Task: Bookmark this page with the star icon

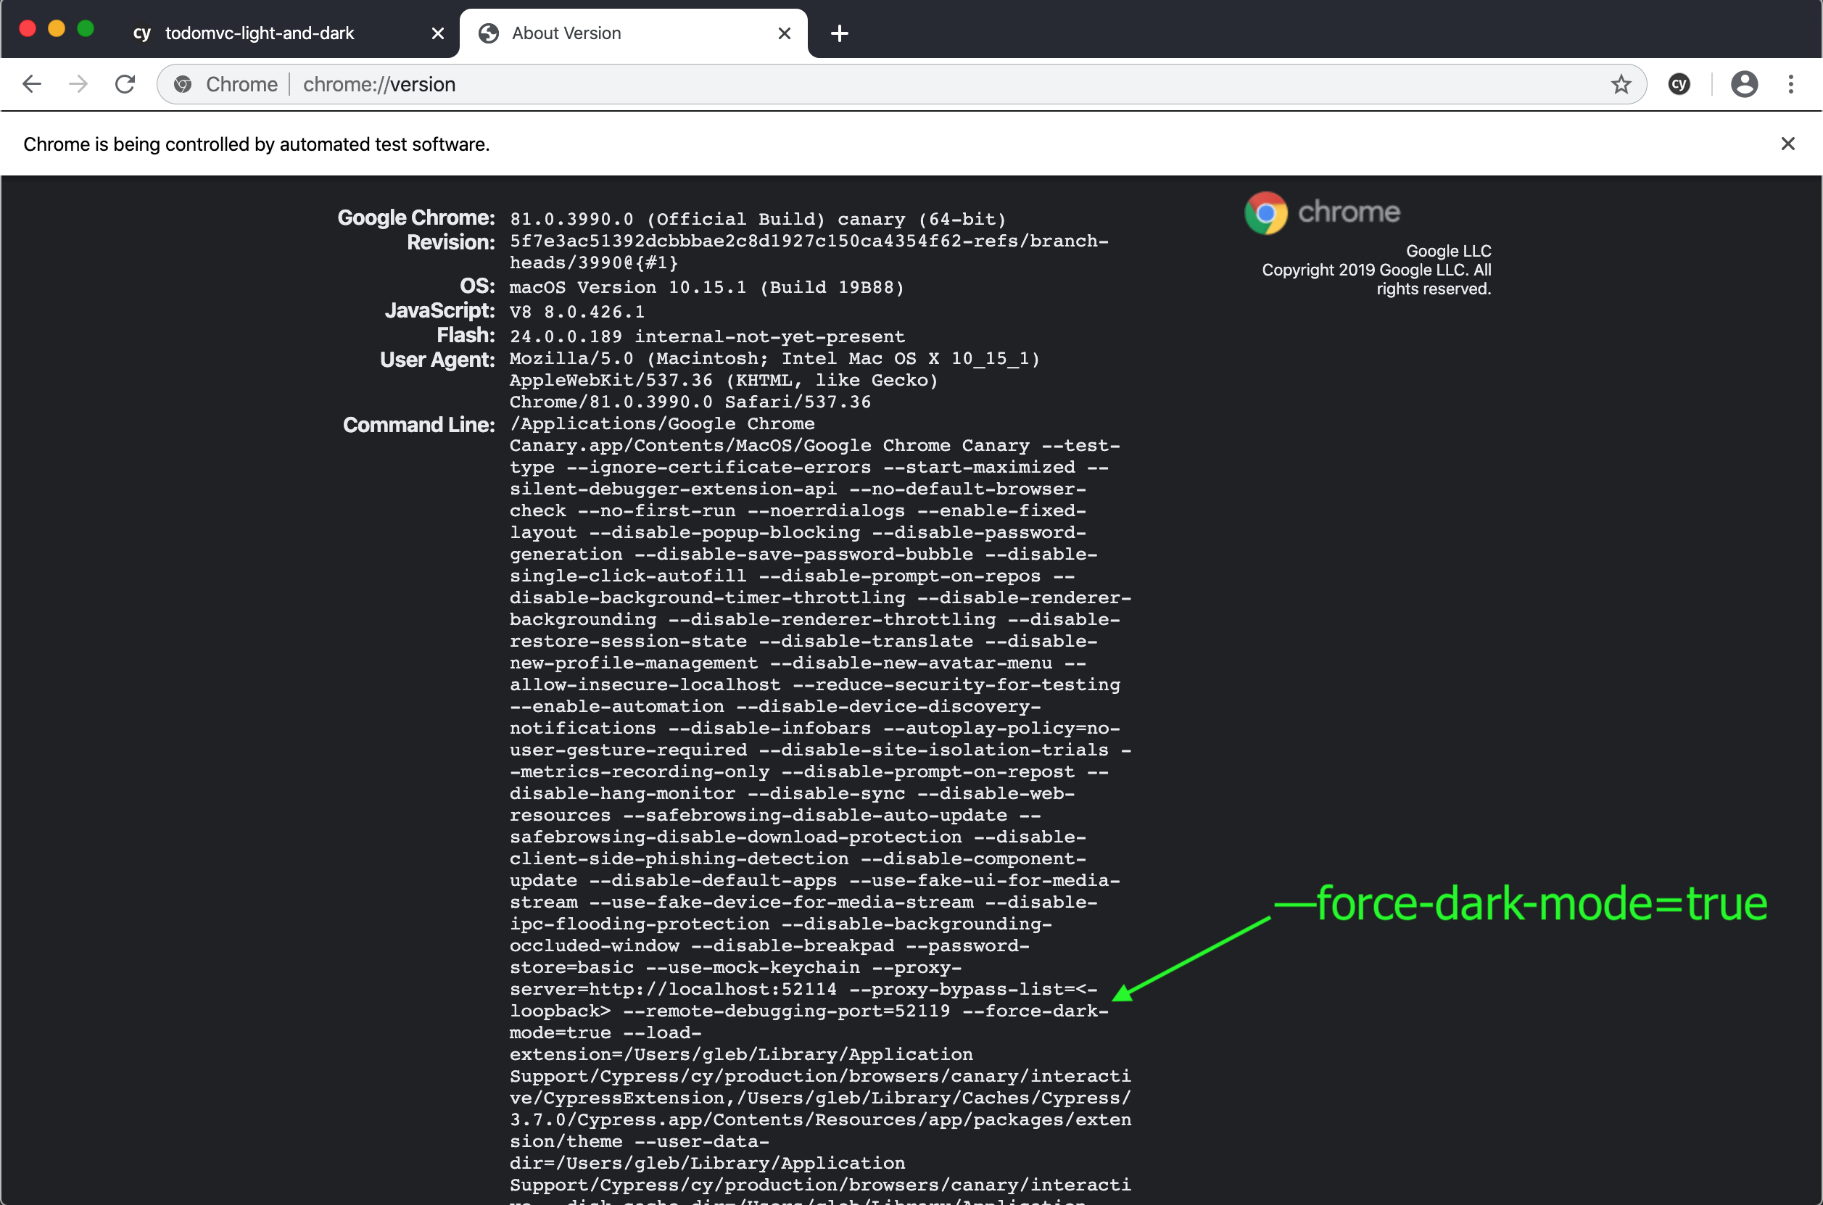Action: click(x=1621, y=84)
